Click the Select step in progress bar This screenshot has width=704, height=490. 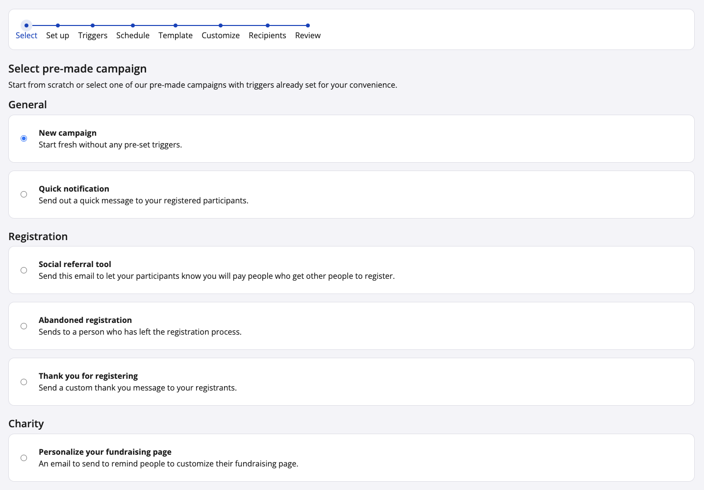26,30
